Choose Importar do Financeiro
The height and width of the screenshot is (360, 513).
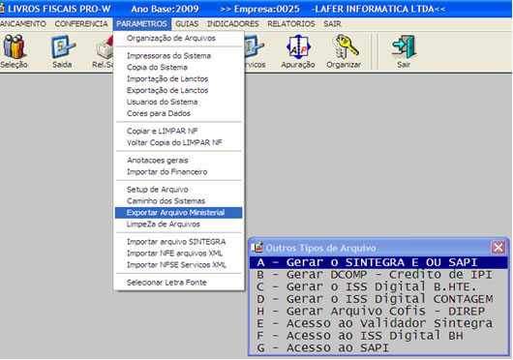[179, 171]
